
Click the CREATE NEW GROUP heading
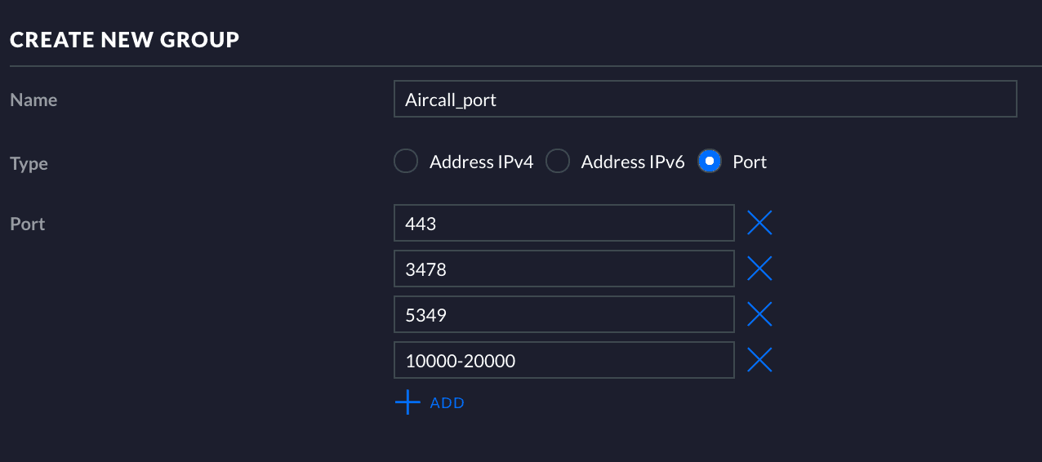[x=124, y=39]
